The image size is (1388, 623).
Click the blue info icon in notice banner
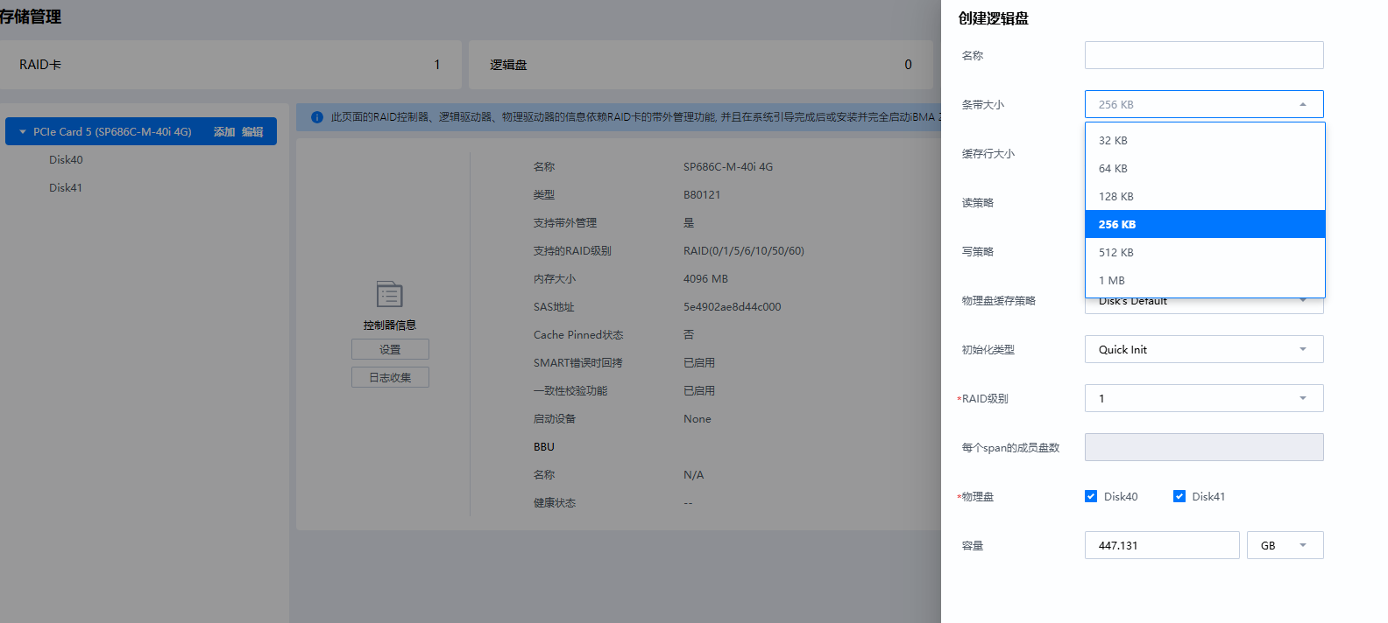click(x=317, y=117)
